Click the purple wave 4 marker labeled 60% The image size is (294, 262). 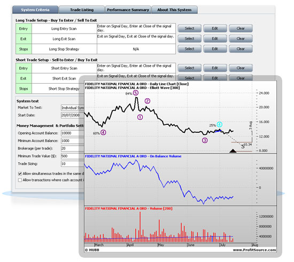[103, 132]
